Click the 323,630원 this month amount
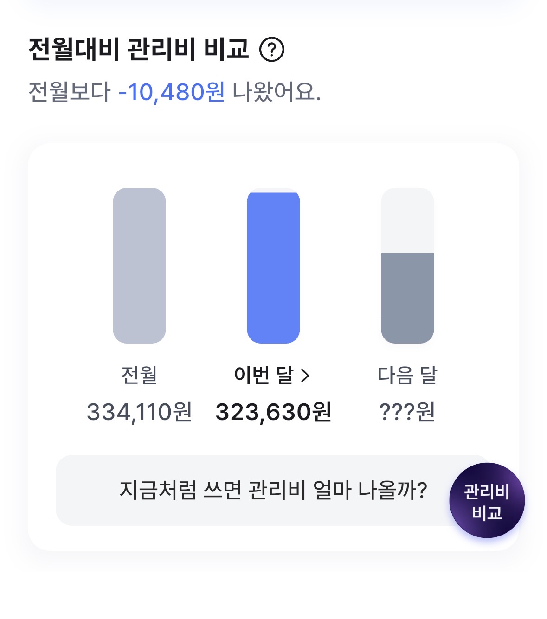547x619 pixels. pyautogui.click(x=273, y=412)
